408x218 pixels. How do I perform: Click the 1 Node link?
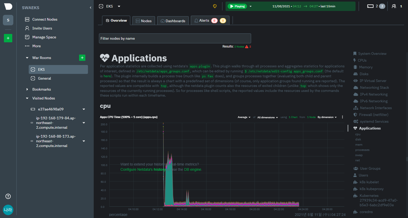point(311,117)
